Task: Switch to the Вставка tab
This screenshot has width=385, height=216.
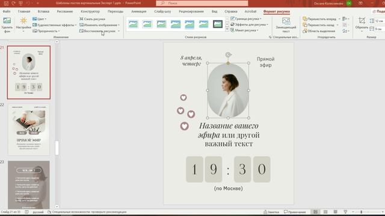Action: (x=43, y=11)
